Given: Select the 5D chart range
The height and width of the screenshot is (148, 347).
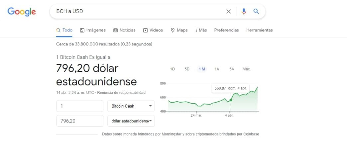Looking at the screenshot, I should 187,69.
